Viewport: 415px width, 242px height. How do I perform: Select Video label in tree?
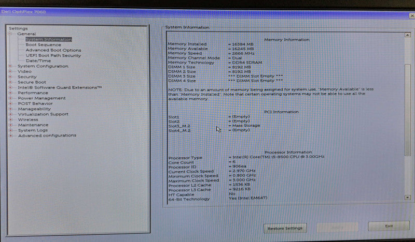pyautogui.click(x=24, y=71)
